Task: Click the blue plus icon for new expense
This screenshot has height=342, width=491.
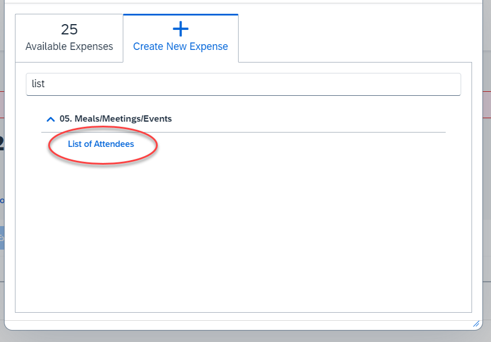Action: click(x=181, y=29)
